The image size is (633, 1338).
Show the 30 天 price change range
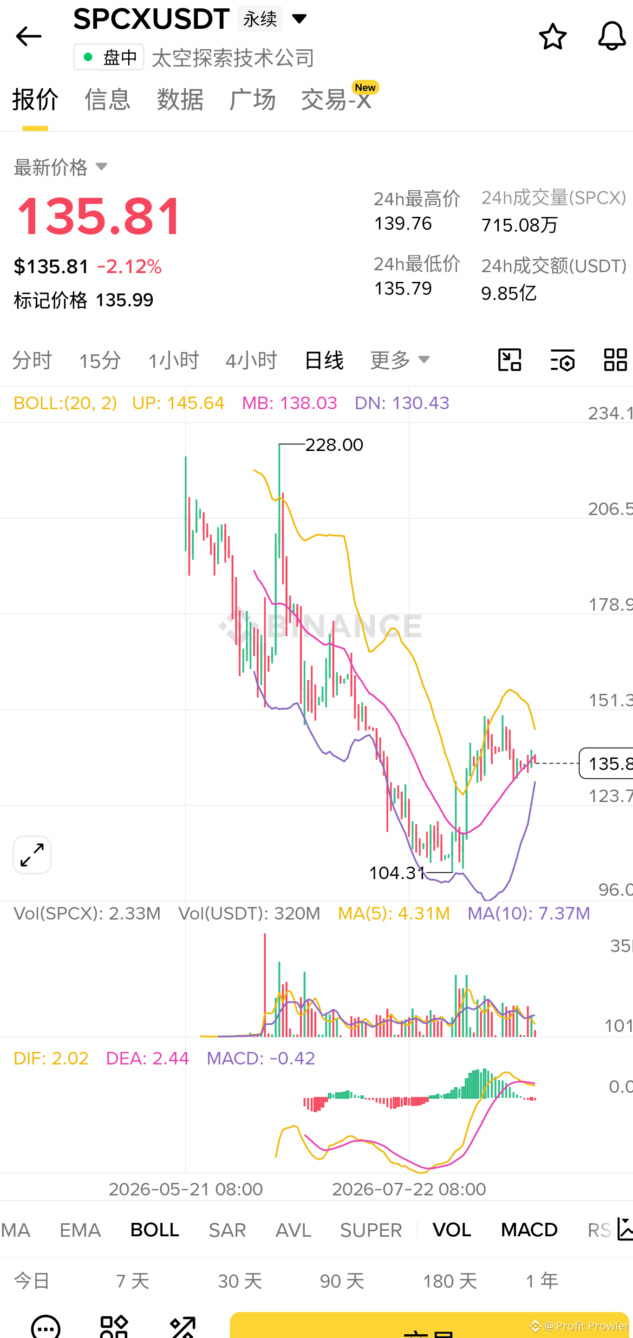coord(240,1281)
